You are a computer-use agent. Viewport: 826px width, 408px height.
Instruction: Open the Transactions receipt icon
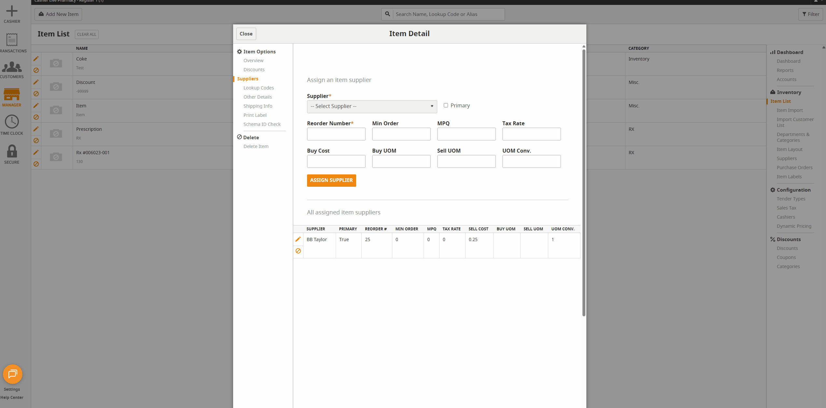click(12, 40)
